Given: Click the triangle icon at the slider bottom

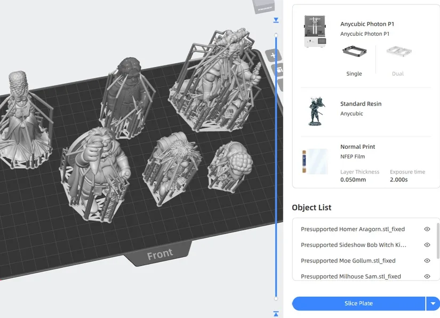Looking at the screenshot, I should click(x=276, y=314).
